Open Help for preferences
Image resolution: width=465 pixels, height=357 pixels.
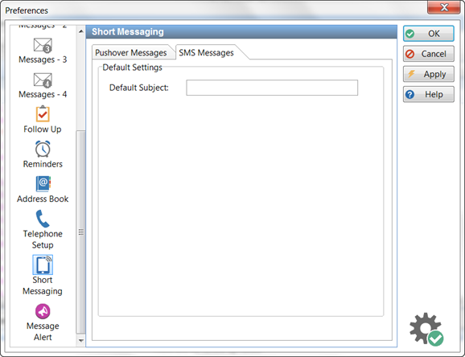click(428, 94)
